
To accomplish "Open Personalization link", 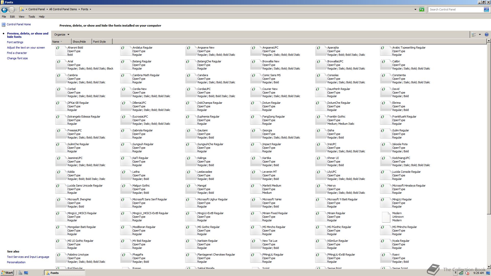I will [x=16, y=262].
